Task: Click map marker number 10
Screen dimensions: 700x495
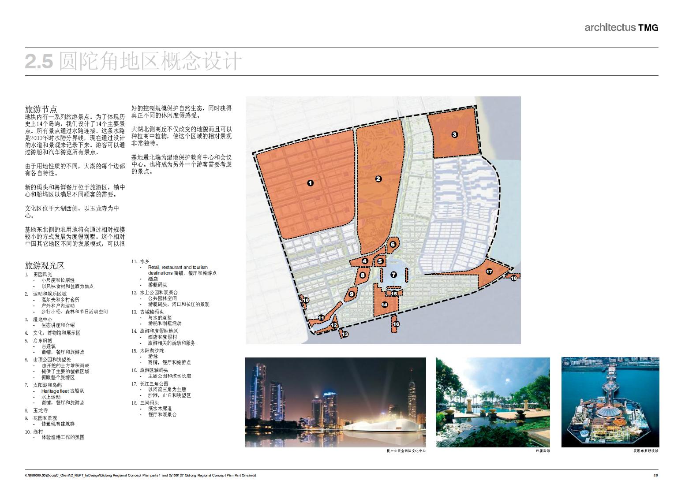Action: 306,300
